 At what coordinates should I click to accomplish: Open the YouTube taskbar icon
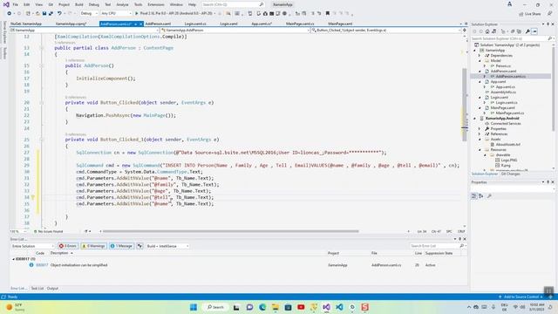[301, 307]
